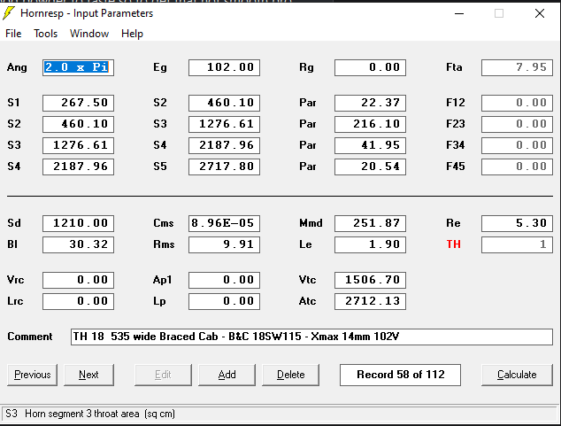Open the Window menu
The width and height of the screenshot is (561, 426).
click(89, 34)
